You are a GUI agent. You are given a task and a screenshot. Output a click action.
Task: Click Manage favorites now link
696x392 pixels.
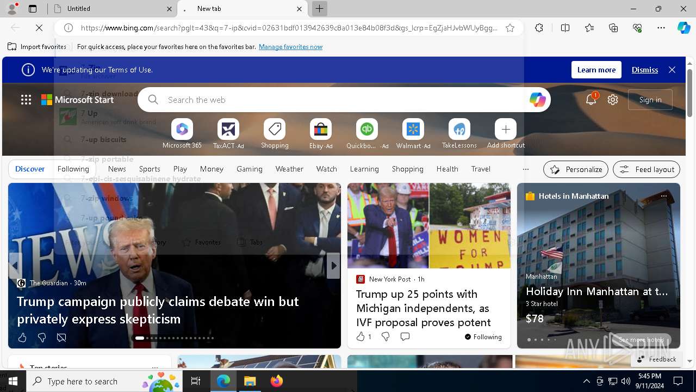[290, 47]
